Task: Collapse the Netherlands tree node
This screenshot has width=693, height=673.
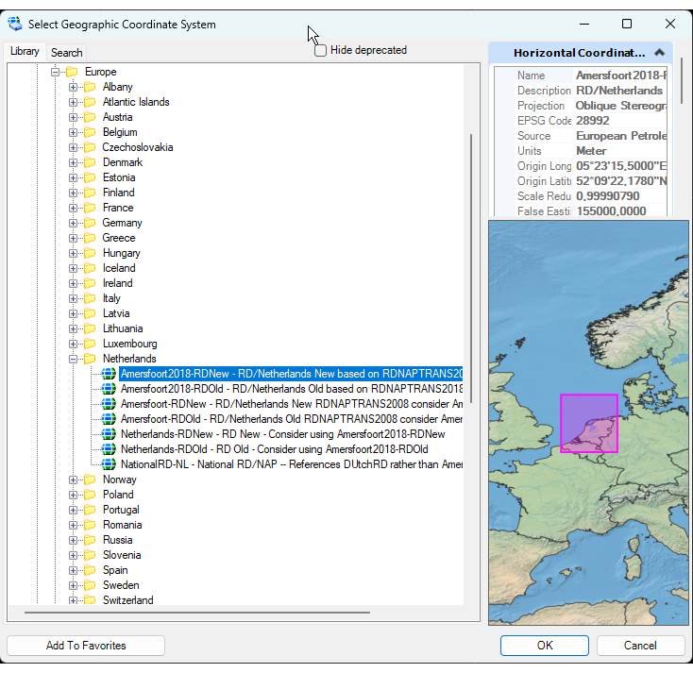Action: (73, 359)
